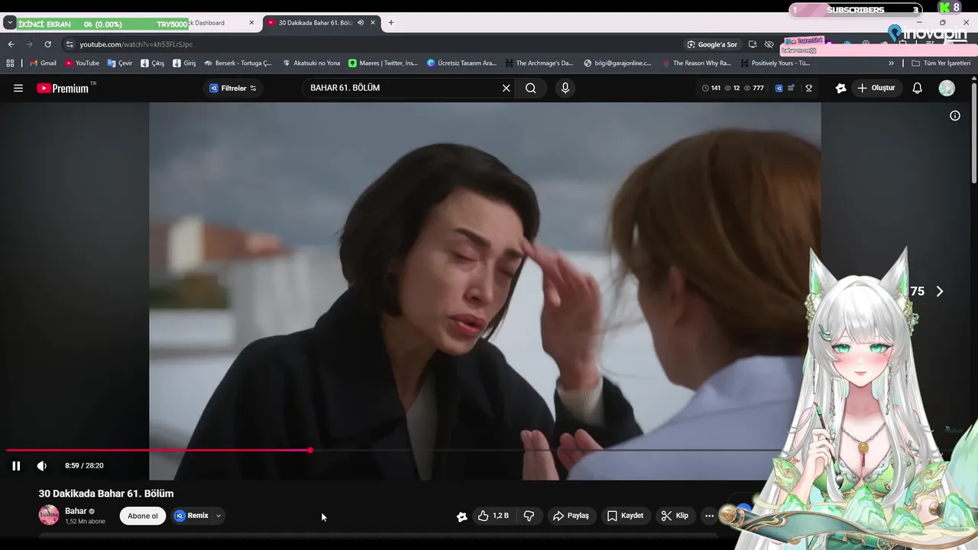Viewport: 978px width, 550px height.
Task: Open the account avatar menu
Action: tap(947, 88)
